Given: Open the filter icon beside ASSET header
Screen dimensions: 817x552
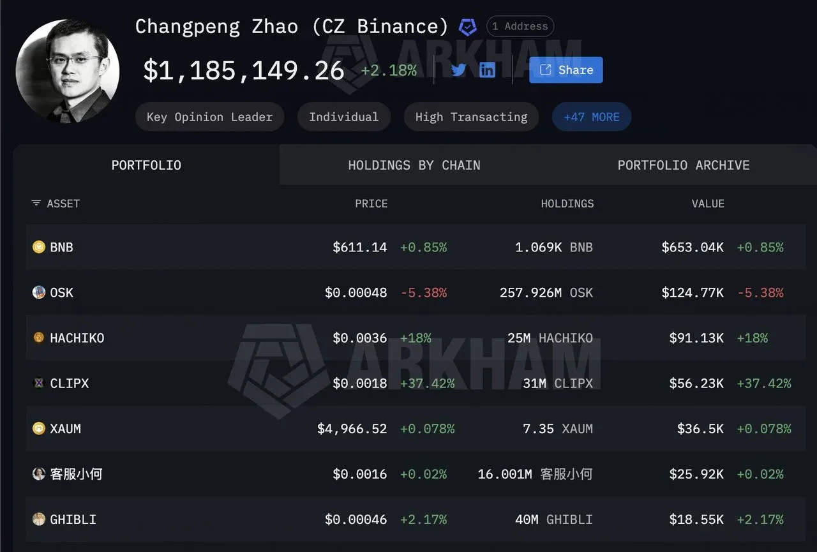Looking at the screenshot, I should click(36, 203).
